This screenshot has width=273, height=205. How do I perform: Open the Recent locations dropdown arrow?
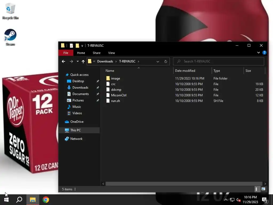(x=78, y=61)
